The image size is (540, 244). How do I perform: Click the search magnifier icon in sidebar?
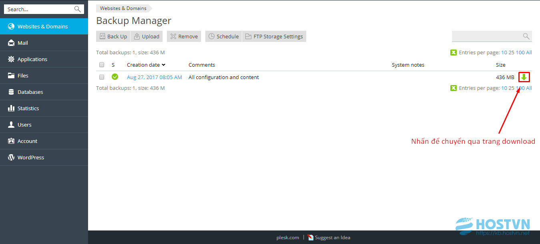77,9
